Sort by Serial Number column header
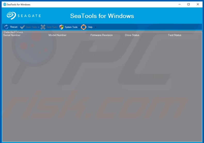 coord(12,35)
